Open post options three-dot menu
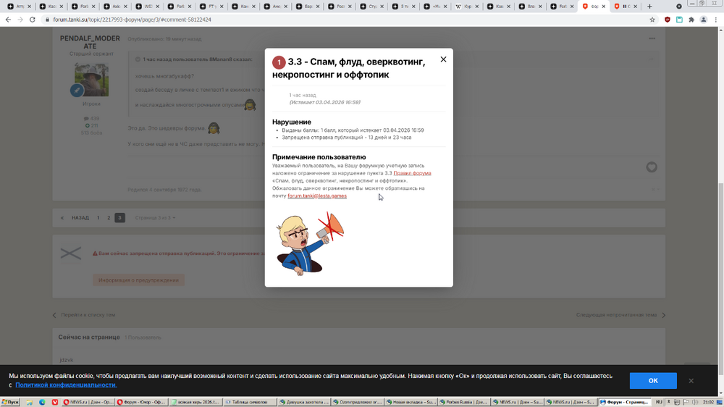The image size is (724, 407). (x=652, y=39)
